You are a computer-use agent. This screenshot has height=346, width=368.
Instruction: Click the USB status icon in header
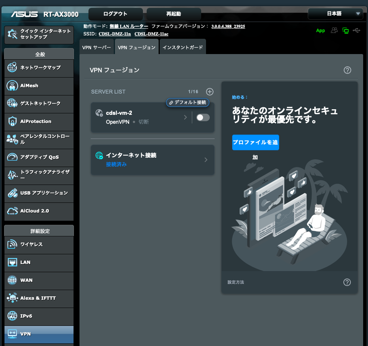click(356, 31)
